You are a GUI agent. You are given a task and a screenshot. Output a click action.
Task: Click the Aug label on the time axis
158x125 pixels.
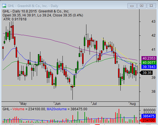pos(133,104)
